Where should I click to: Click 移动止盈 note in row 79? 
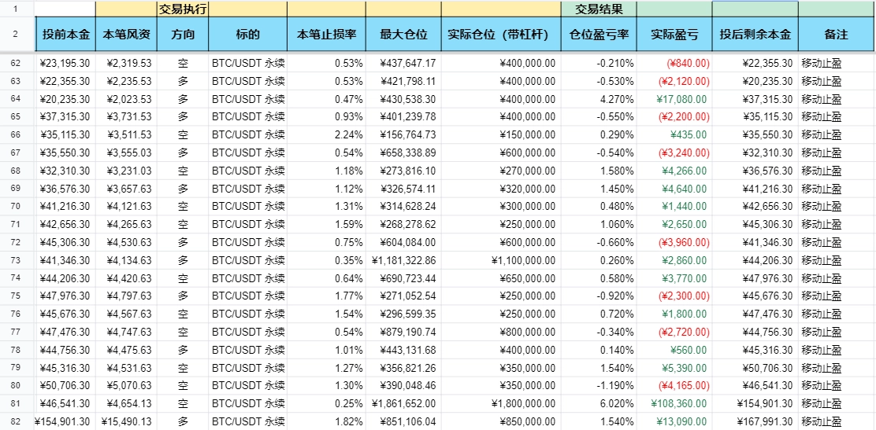837,368
